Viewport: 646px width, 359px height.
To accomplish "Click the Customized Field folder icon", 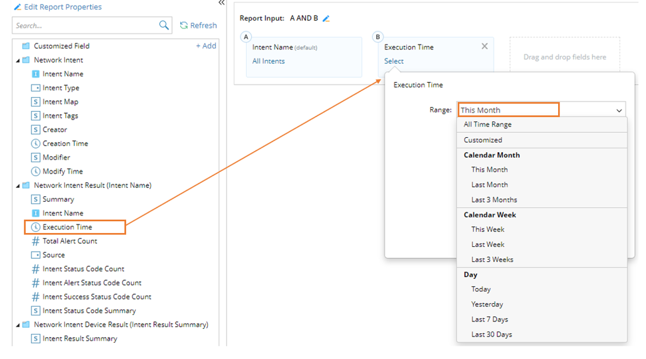I will (26, 46).
